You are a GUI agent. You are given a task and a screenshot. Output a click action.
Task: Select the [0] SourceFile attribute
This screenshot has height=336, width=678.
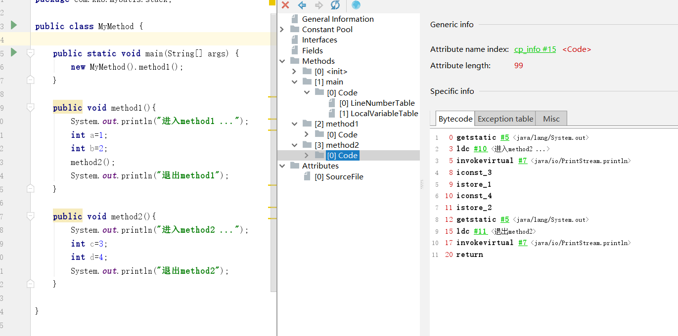[x=339, y=176]
